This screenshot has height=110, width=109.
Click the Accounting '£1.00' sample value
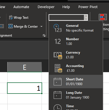click(x=71, y=71)
